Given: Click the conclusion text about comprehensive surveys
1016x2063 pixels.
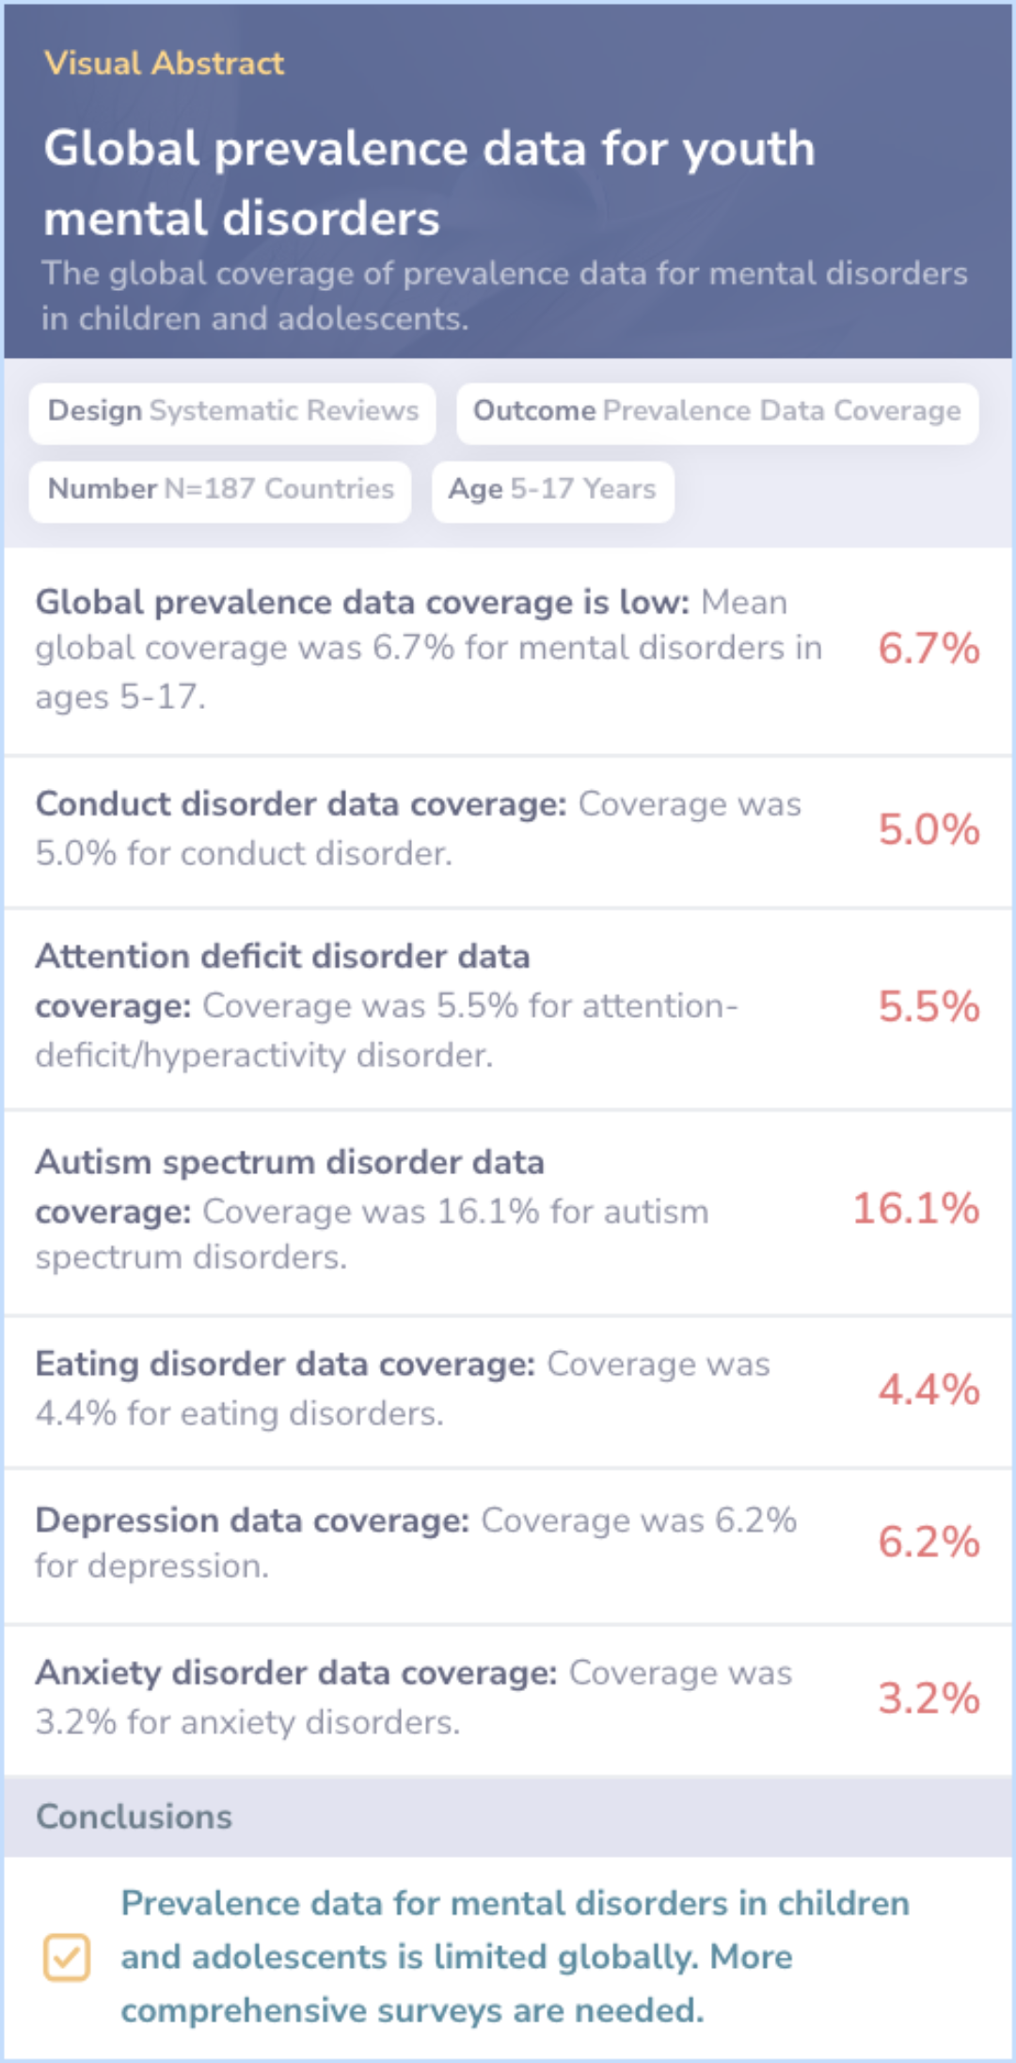Looking at the screenshot, I should point(515,1957).
